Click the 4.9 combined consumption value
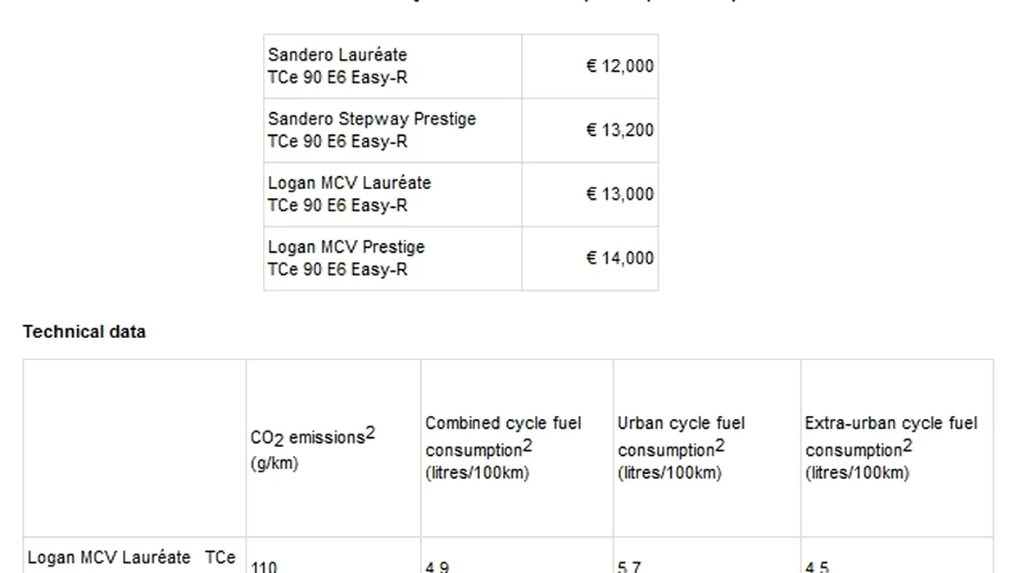Screen dimensions: 1015x573 pos(437,566)
